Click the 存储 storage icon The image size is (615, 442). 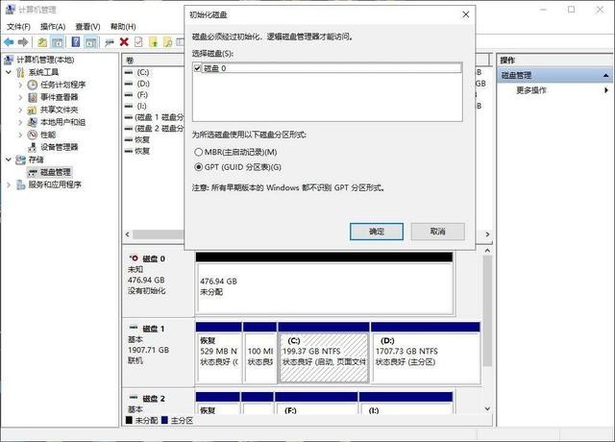pyautogui.click(x=20, y=160)
